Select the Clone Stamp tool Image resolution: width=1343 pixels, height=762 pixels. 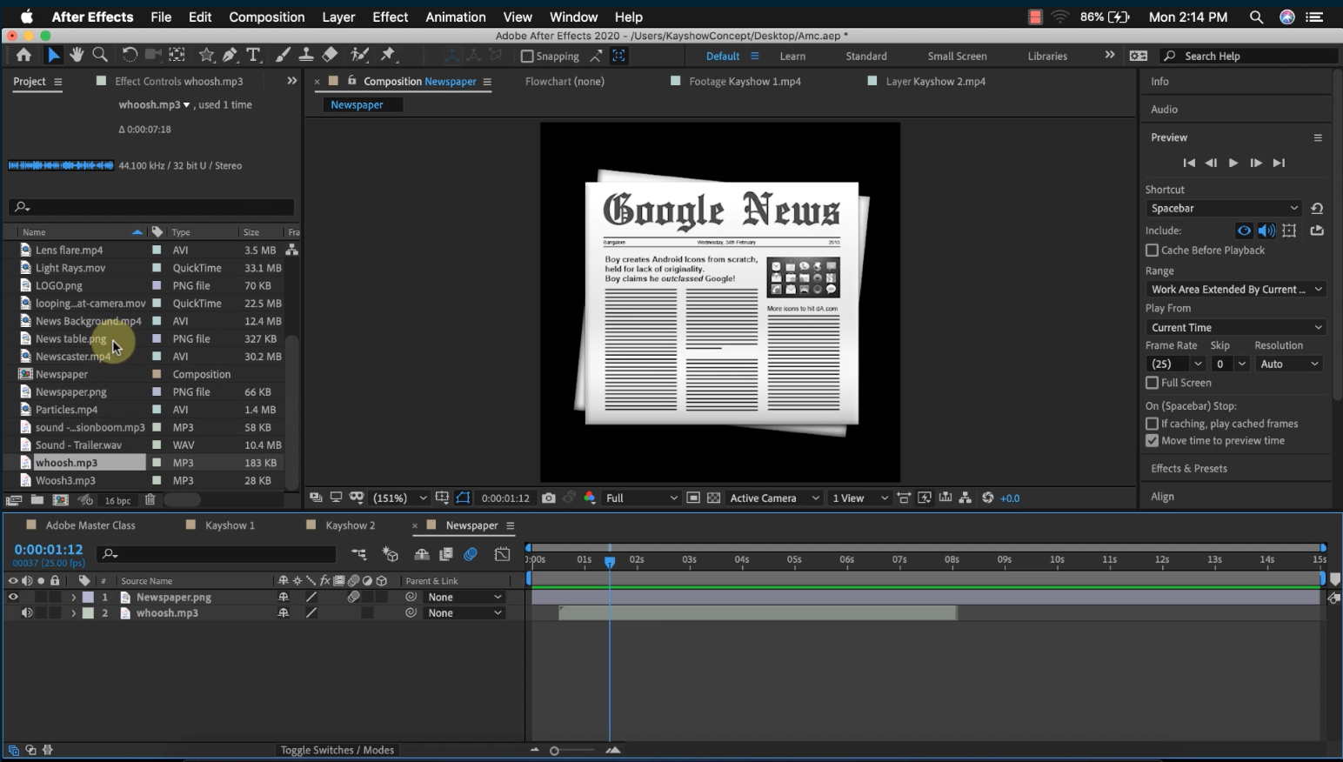pyautogui.click(x=306, y=55)
